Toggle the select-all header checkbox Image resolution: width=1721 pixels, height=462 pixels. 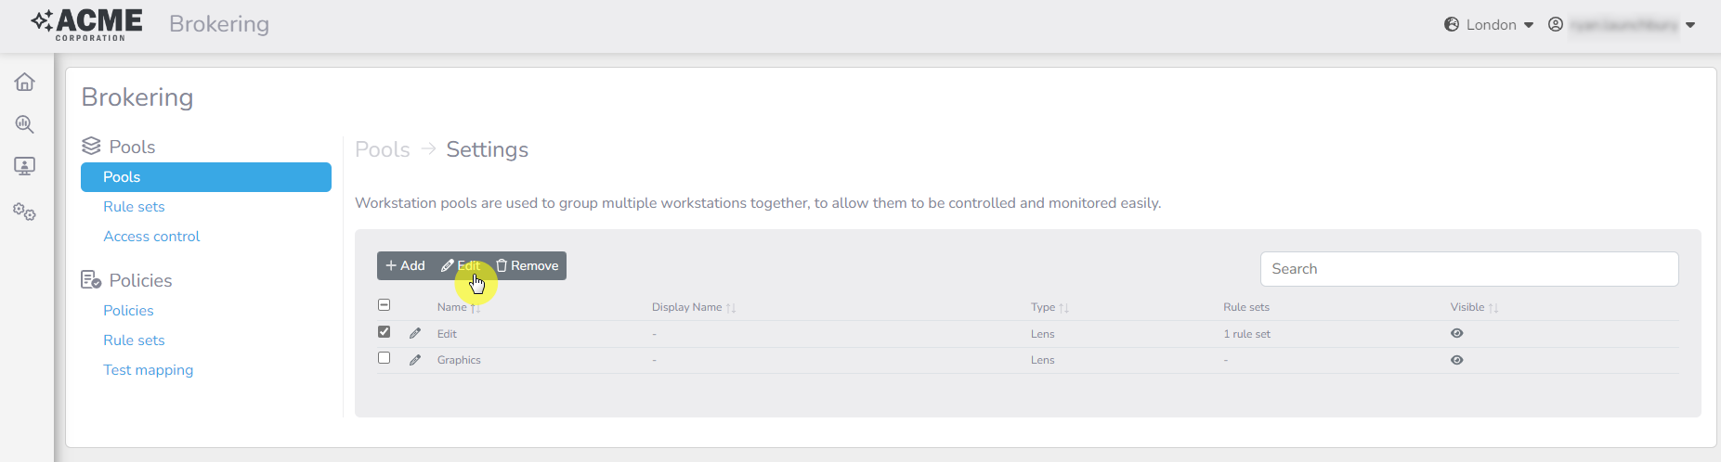(x=385, y=305)
